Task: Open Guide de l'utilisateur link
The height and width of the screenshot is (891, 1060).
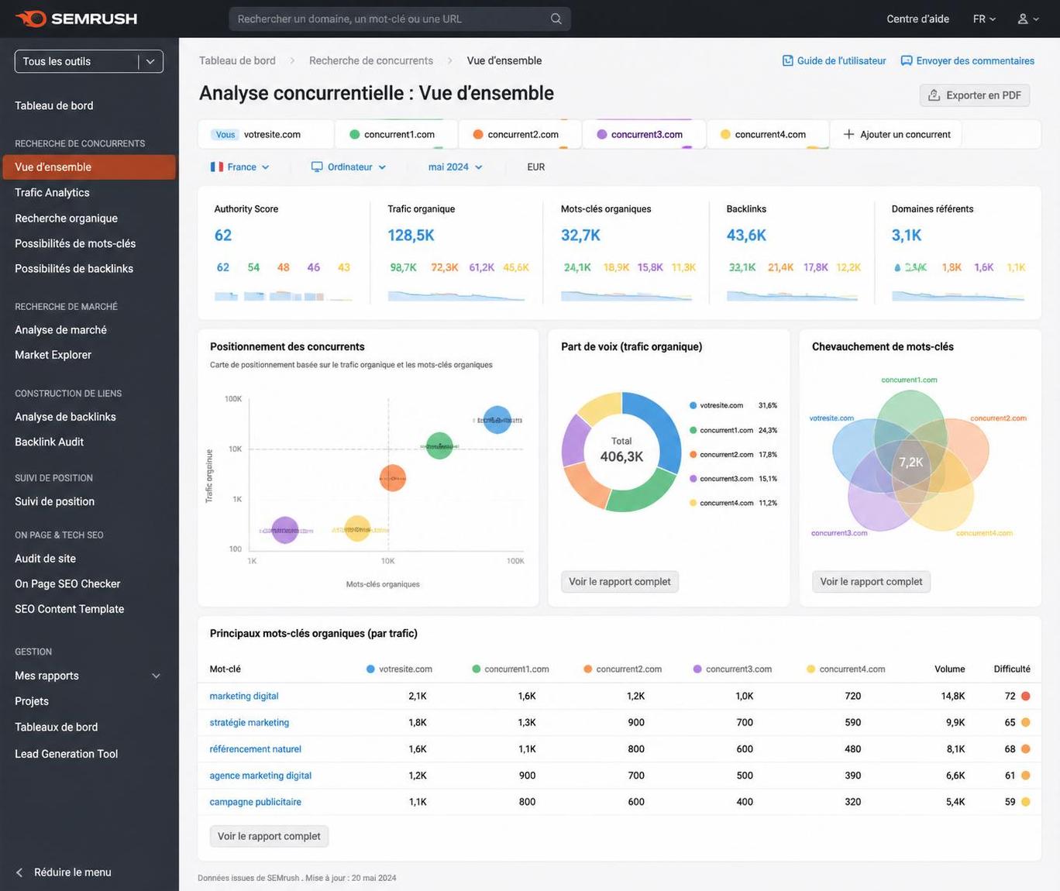Action: (834, 60)
